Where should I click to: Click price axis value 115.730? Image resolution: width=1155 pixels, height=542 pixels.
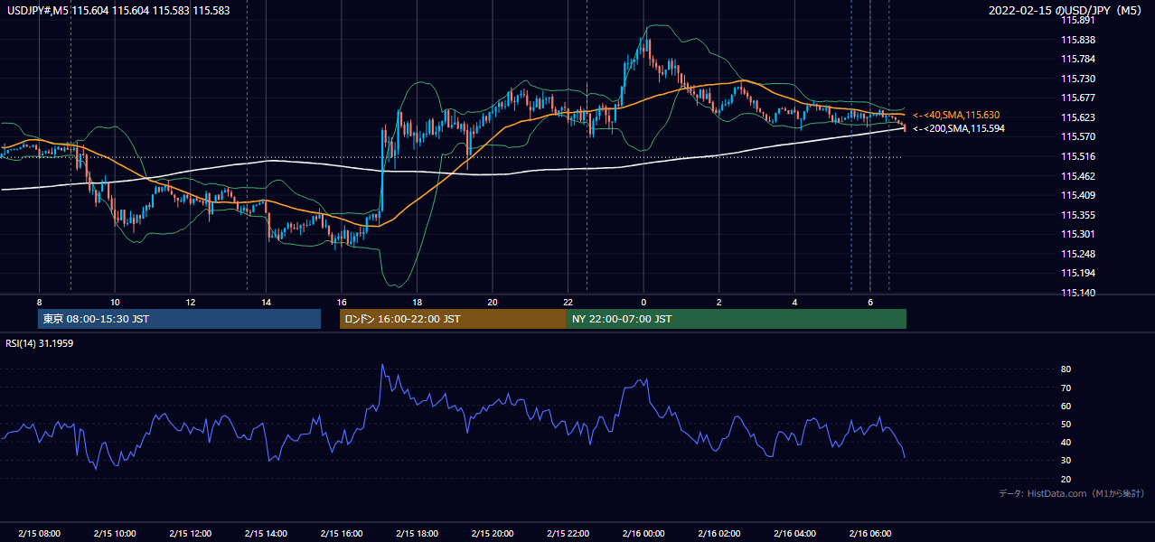pos(1079,79)
